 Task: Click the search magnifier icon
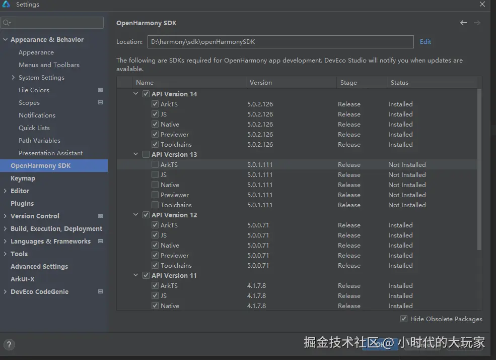(7, 23)
